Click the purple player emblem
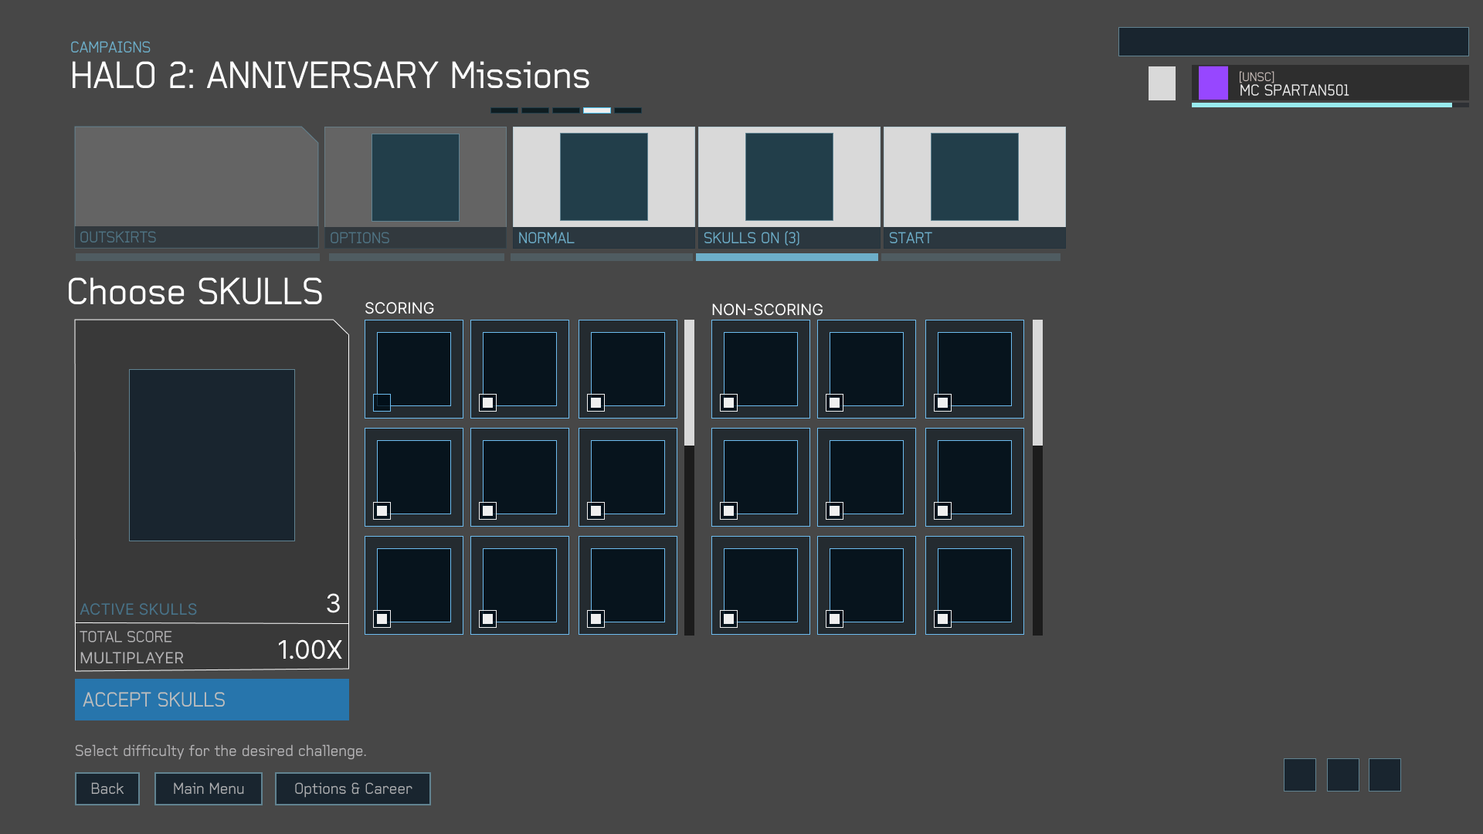Image resolution: width=1483 pixels, height=834 pixels. click(x=1213, y=83)
